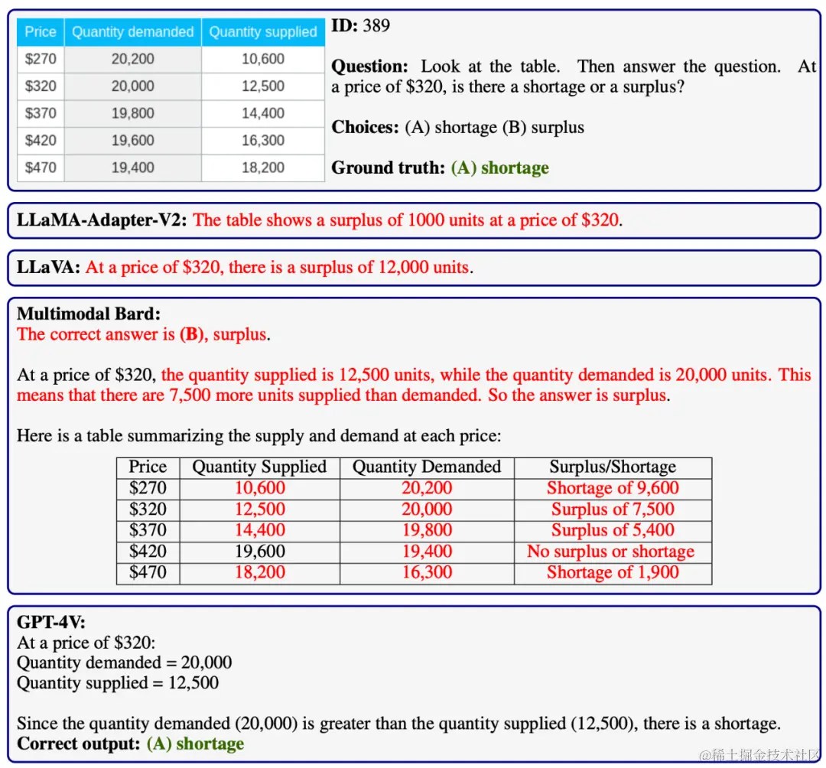
Task: Select "The correct answer is (B), surplus."
Action: tap(143, 334)
